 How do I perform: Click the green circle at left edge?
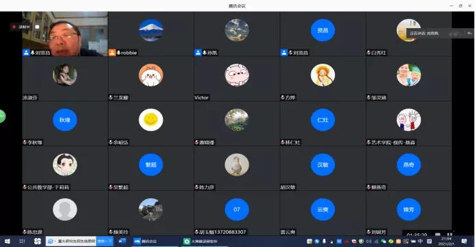click(x=2, y=116)
